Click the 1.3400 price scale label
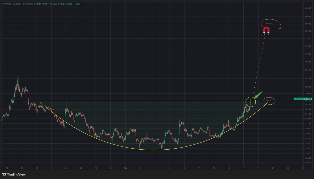 coord(307,133)
